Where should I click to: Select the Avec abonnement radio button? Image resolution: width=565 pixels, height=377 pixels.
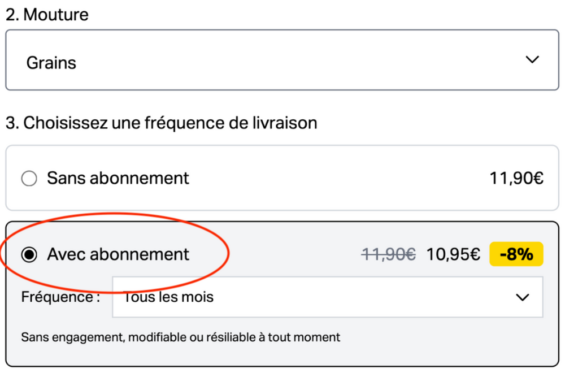pyautogui.click(x=29, y=254)
